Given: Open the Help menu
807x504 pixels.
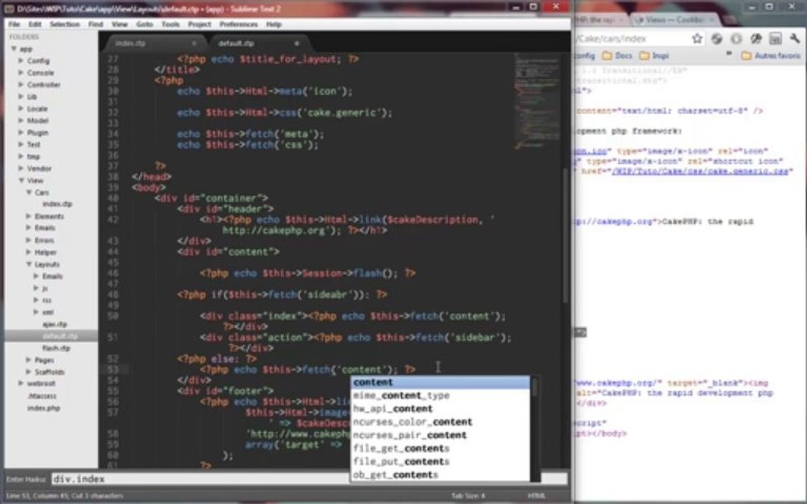Looking at the screenshot, I should click(274, 24).
